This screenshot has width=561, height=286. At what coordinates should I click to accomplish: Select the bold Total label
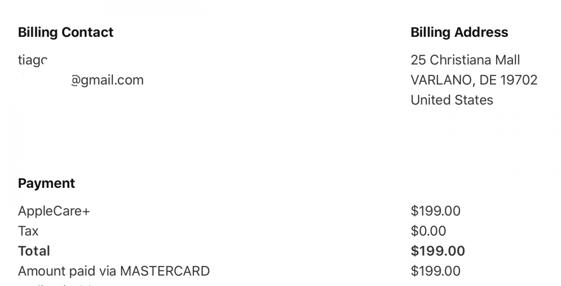pos(34,251)
